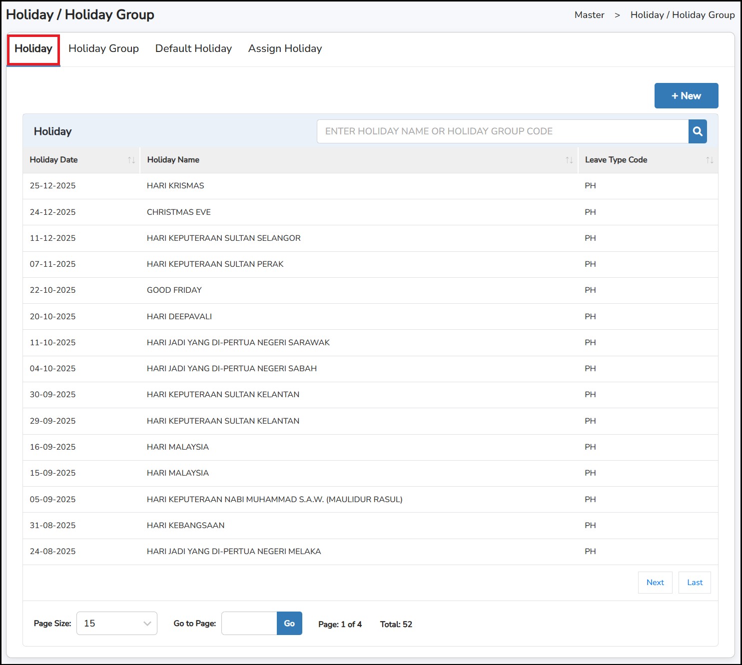742x665 pixels.
Task: Click Master in the breadcrumb
Action: click(x=589, y=15)
